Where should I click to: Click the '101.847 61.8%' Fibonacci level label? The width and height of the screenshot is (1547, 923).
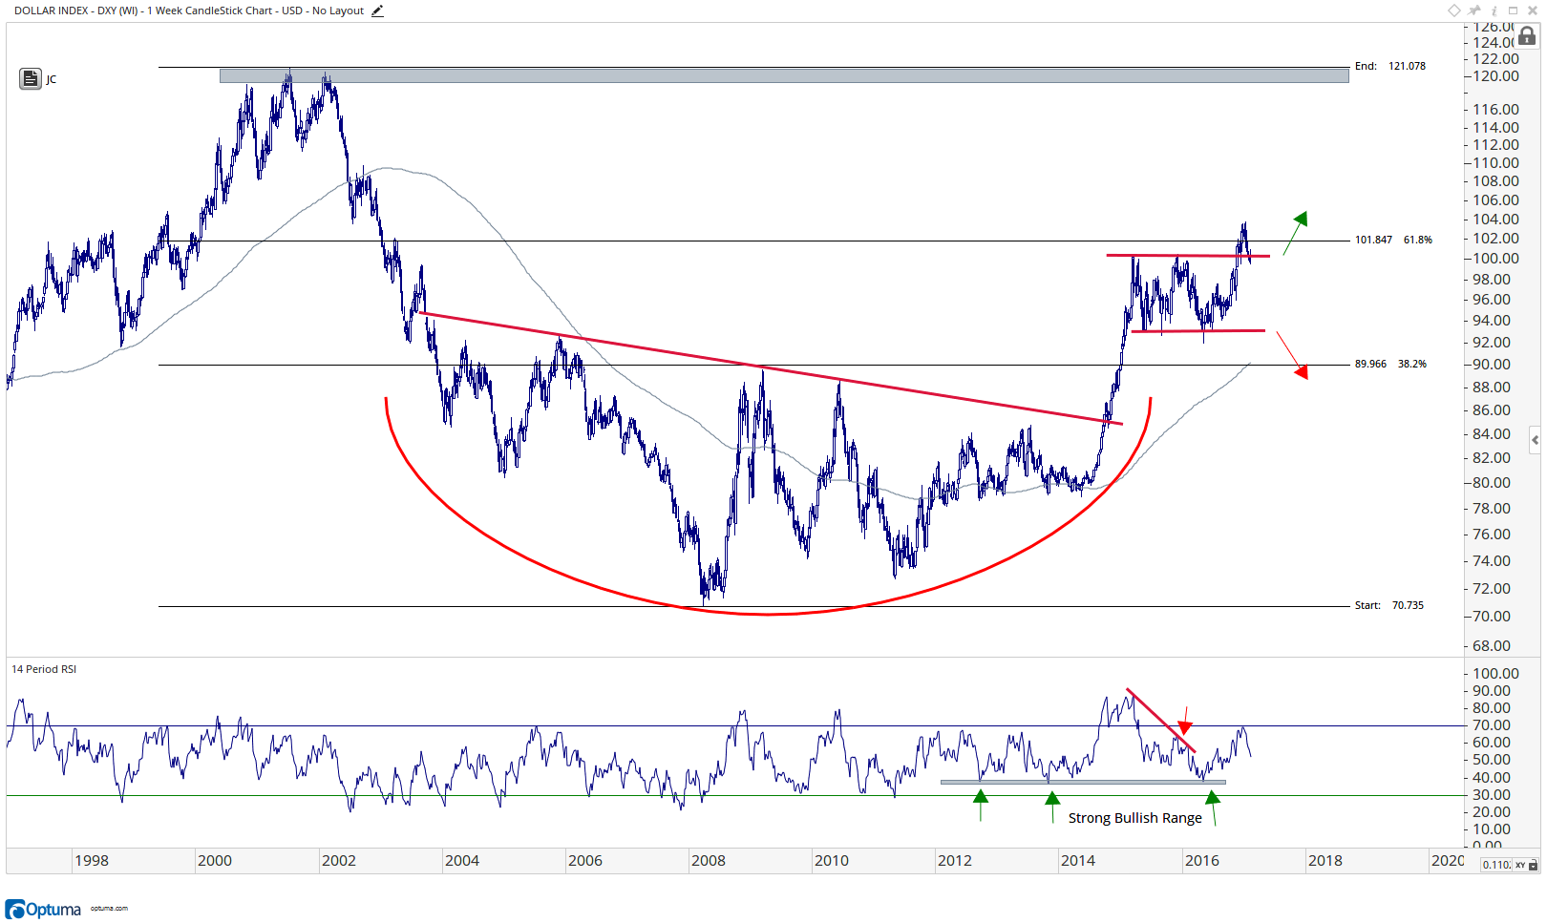(x=1393, y=240)
